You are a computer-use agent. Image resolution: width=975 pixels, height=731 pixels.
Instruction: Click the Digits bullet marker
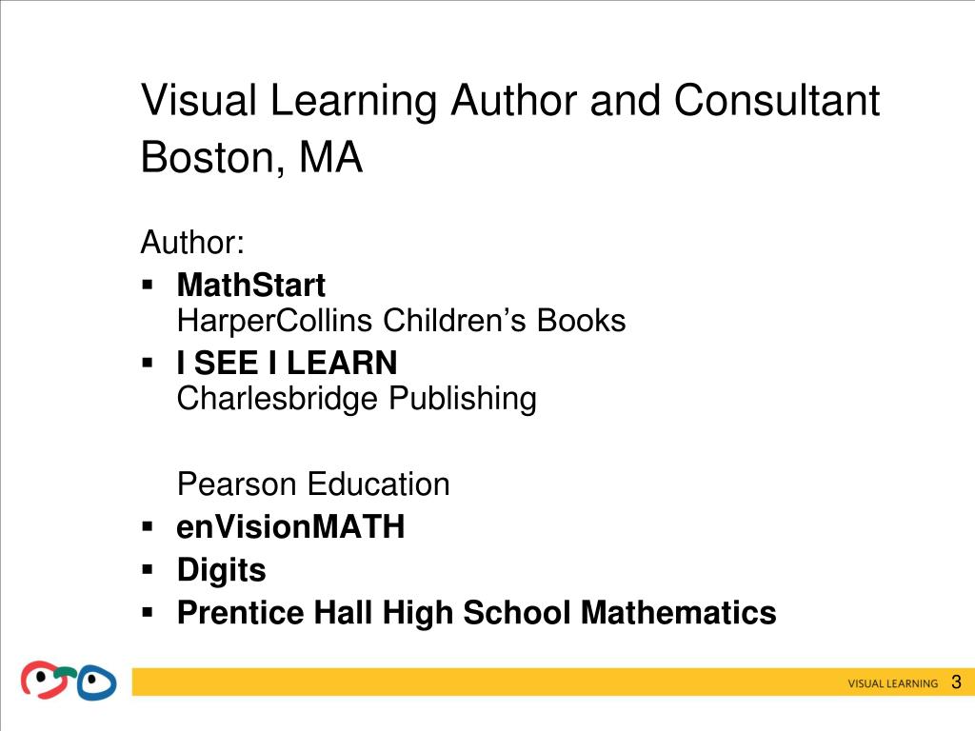148,569
